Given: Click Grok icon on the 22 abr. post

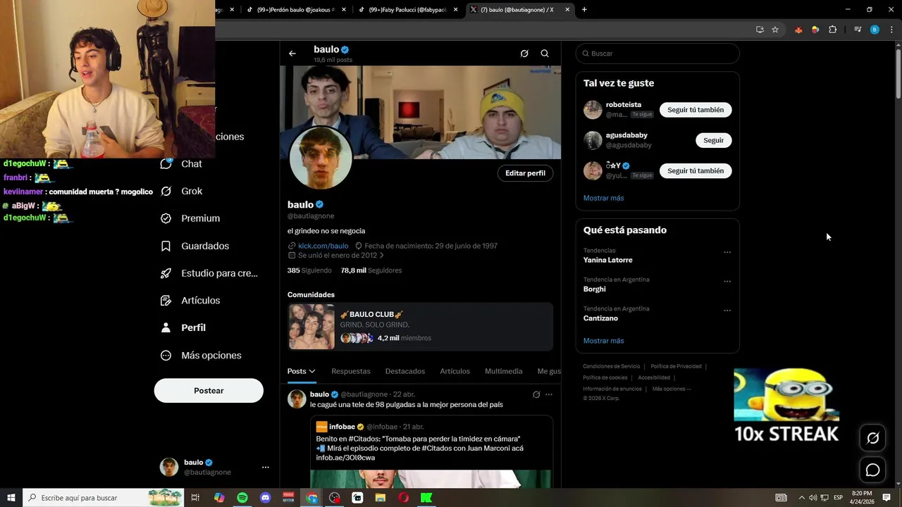Looking at the screenshot, I should pos(536,394).
